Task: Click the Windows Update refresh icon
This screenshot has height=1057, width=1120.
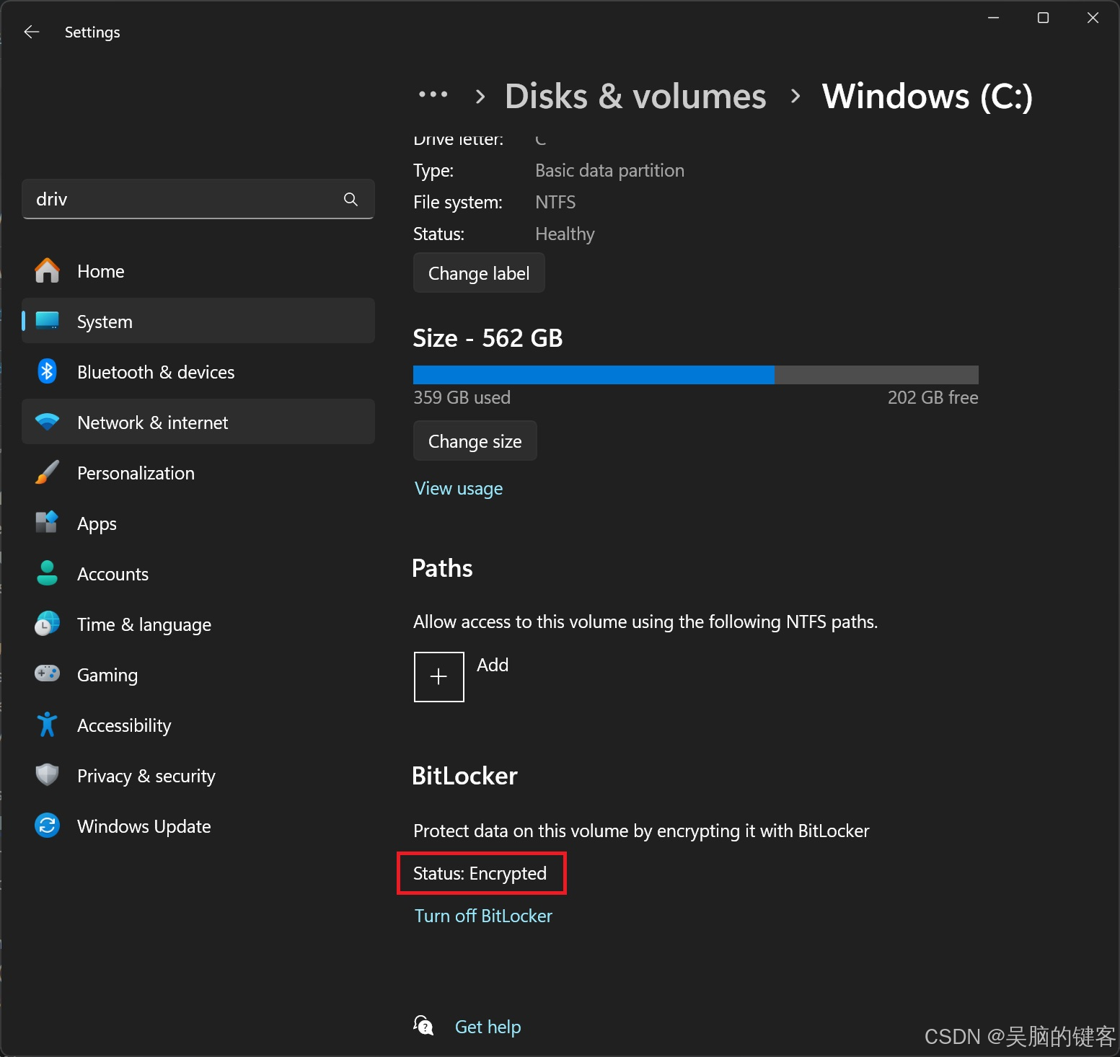Action: tap(48, 825)
